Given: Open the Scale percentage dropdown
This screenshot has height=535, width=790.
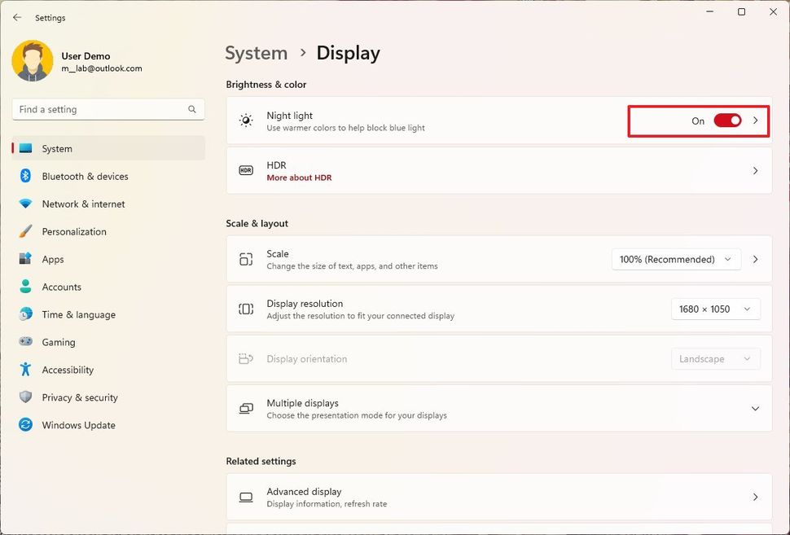Looking at the screenshot, I should click(x=676, y=259).
